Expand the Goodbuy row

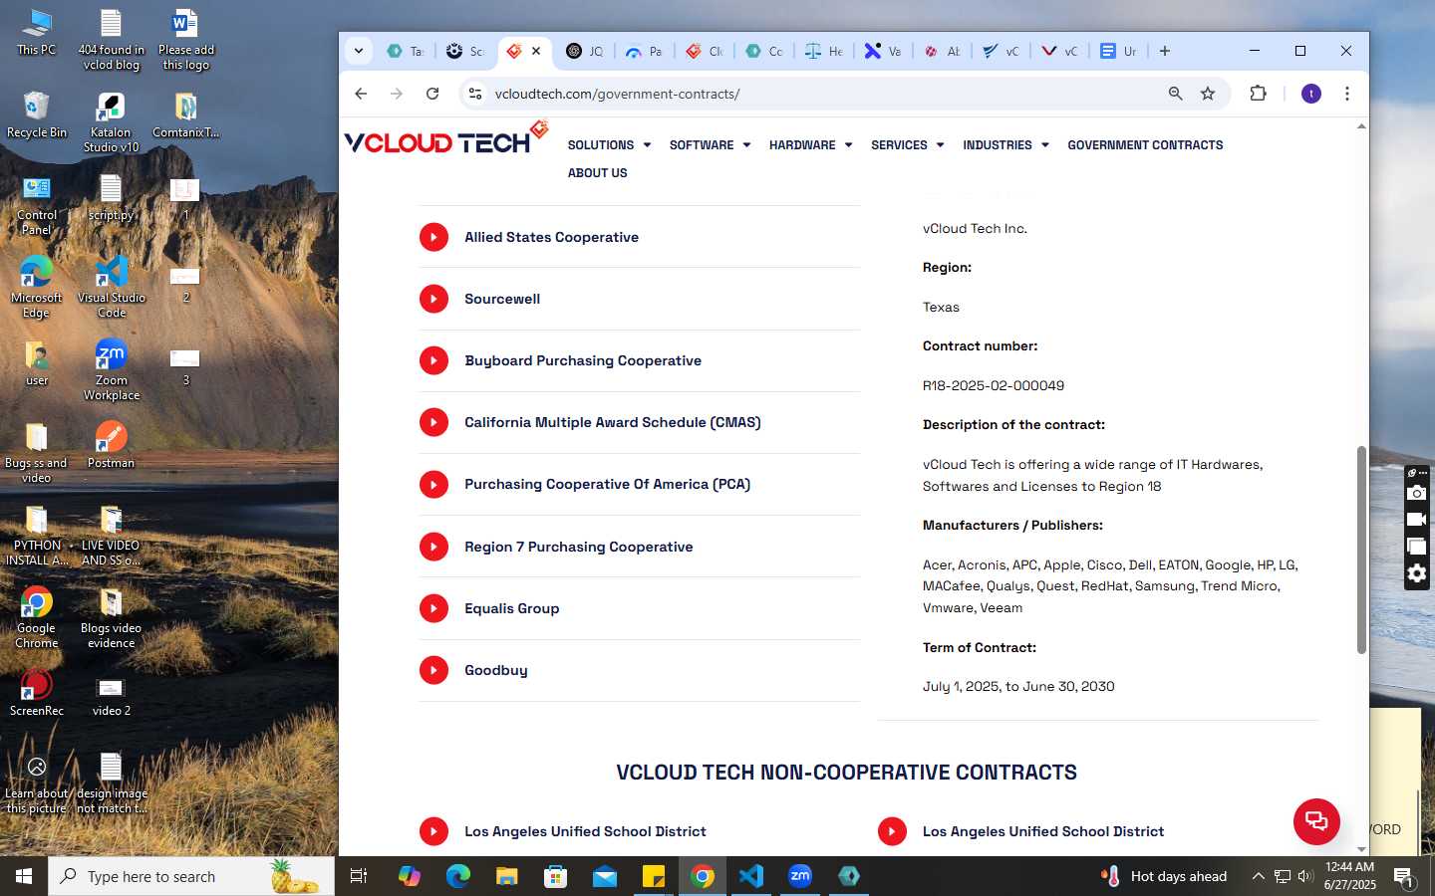pyautogui.click(x=639, y=670)
